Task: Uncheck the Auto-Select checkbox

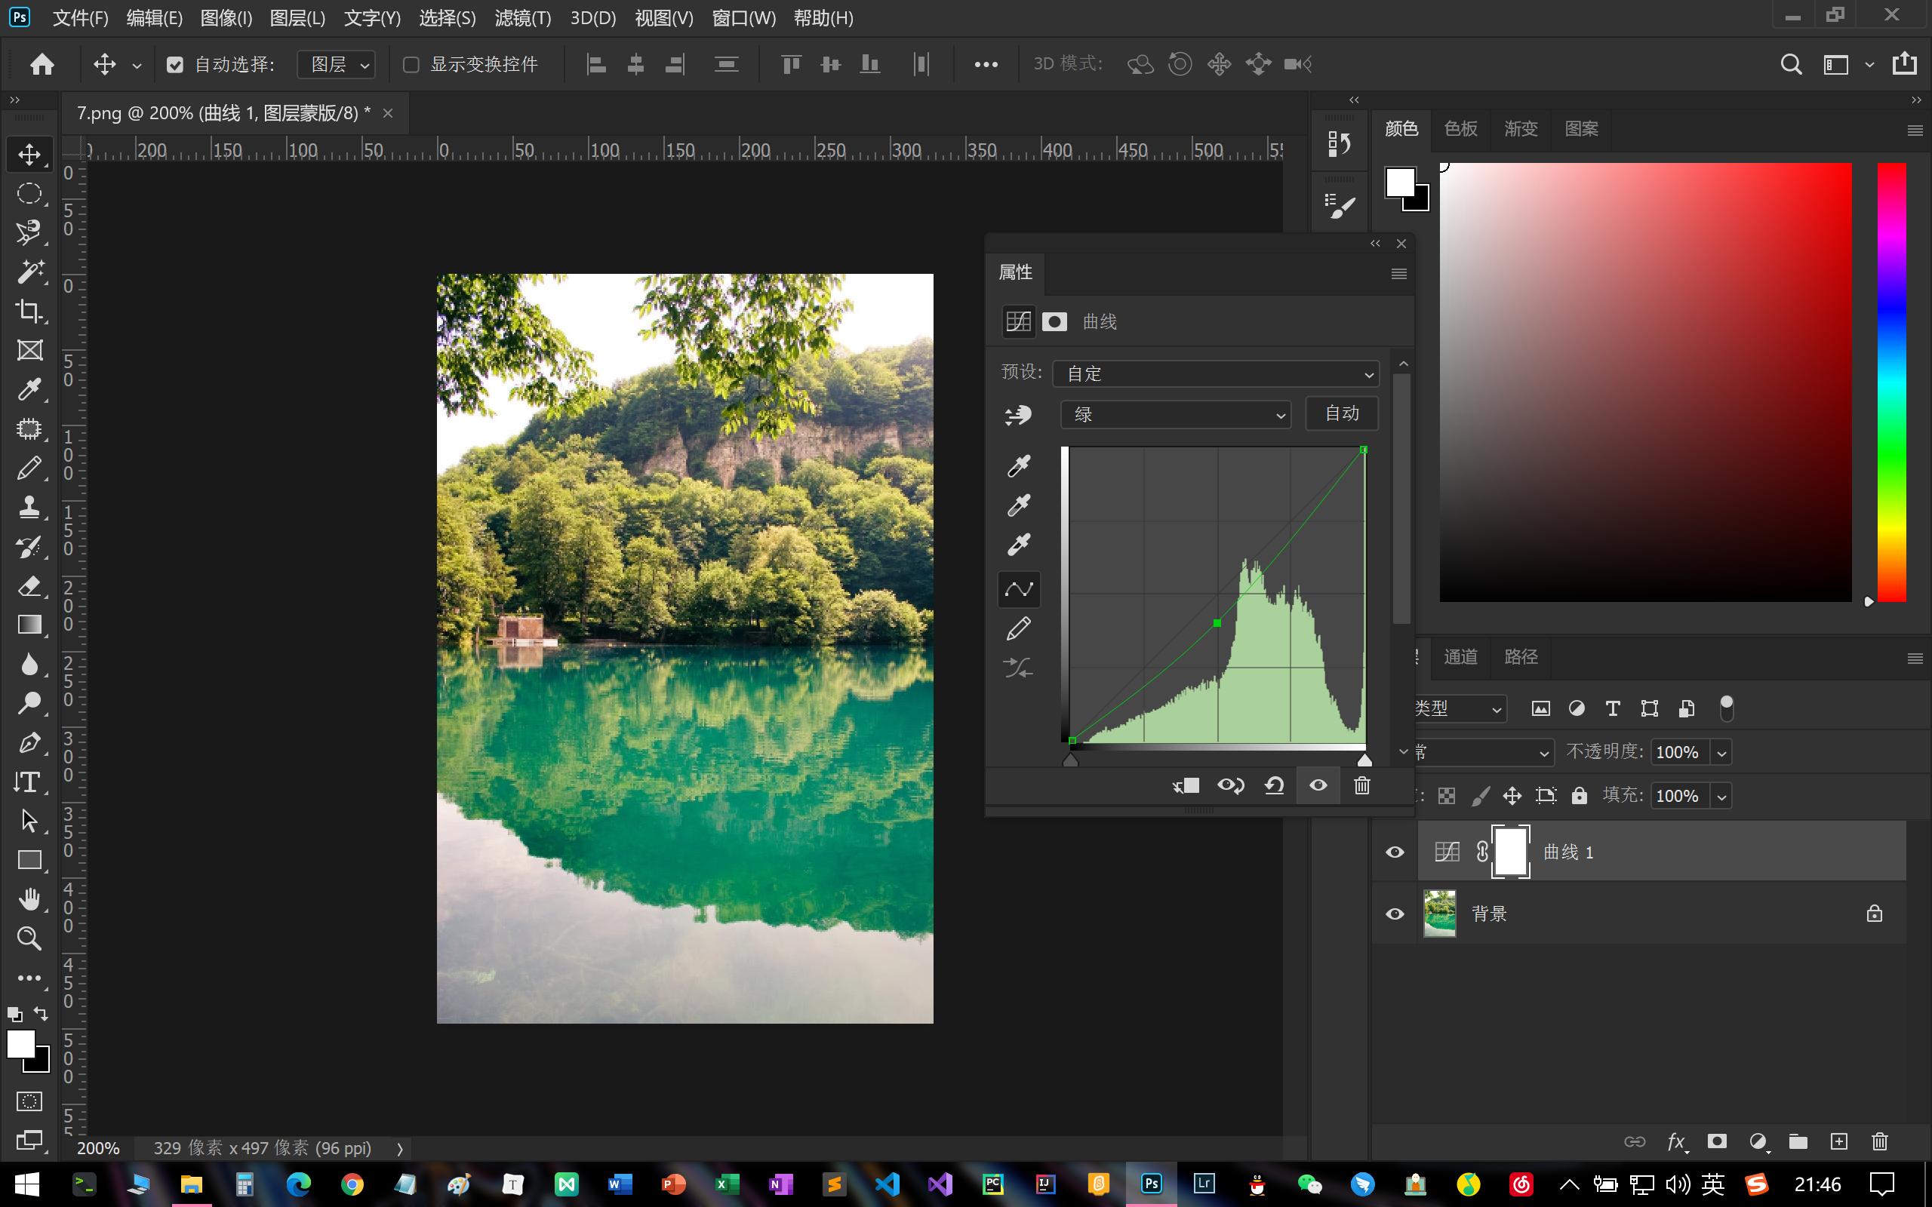Action: 175,65
